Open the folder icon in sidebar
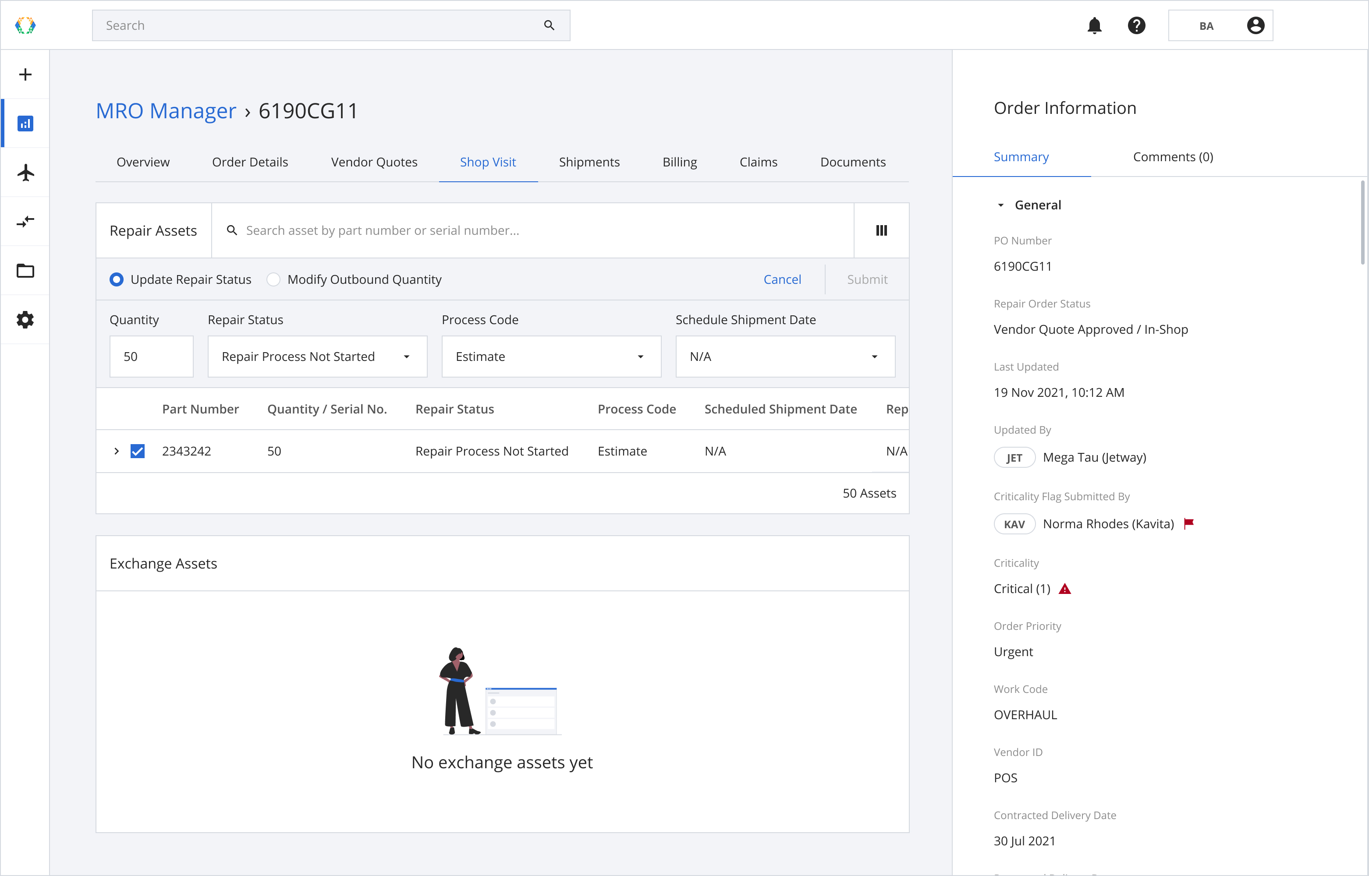This screenshot has height=876, width=1369. pyautogui.click(x=25, y=271)
